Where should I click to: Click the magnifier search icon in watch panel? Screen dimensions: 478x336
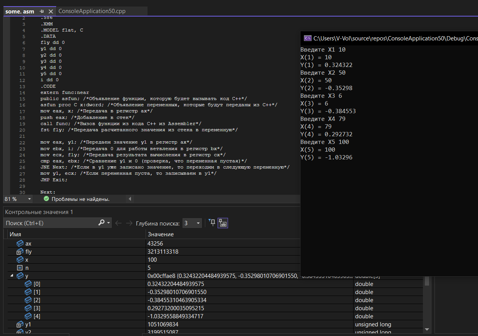(101, 223)
